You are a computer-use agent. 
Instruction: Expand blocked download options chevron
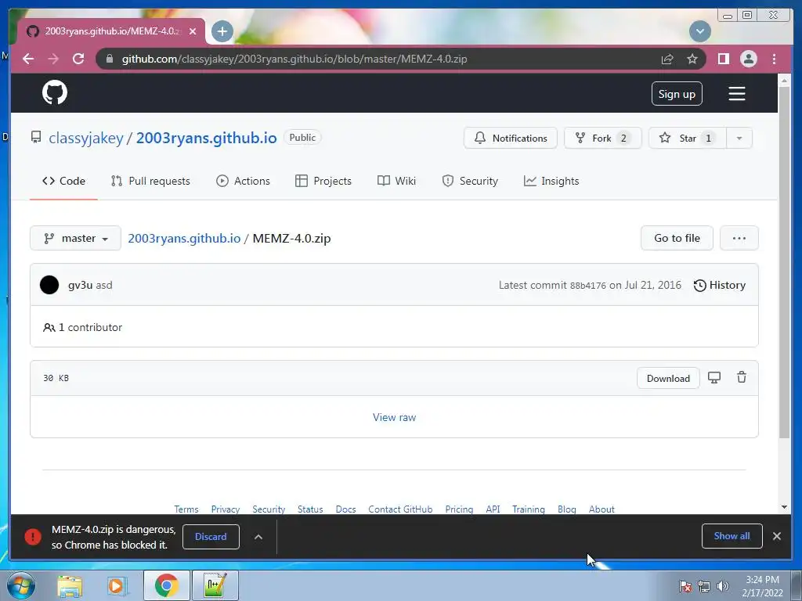(258, 537)
